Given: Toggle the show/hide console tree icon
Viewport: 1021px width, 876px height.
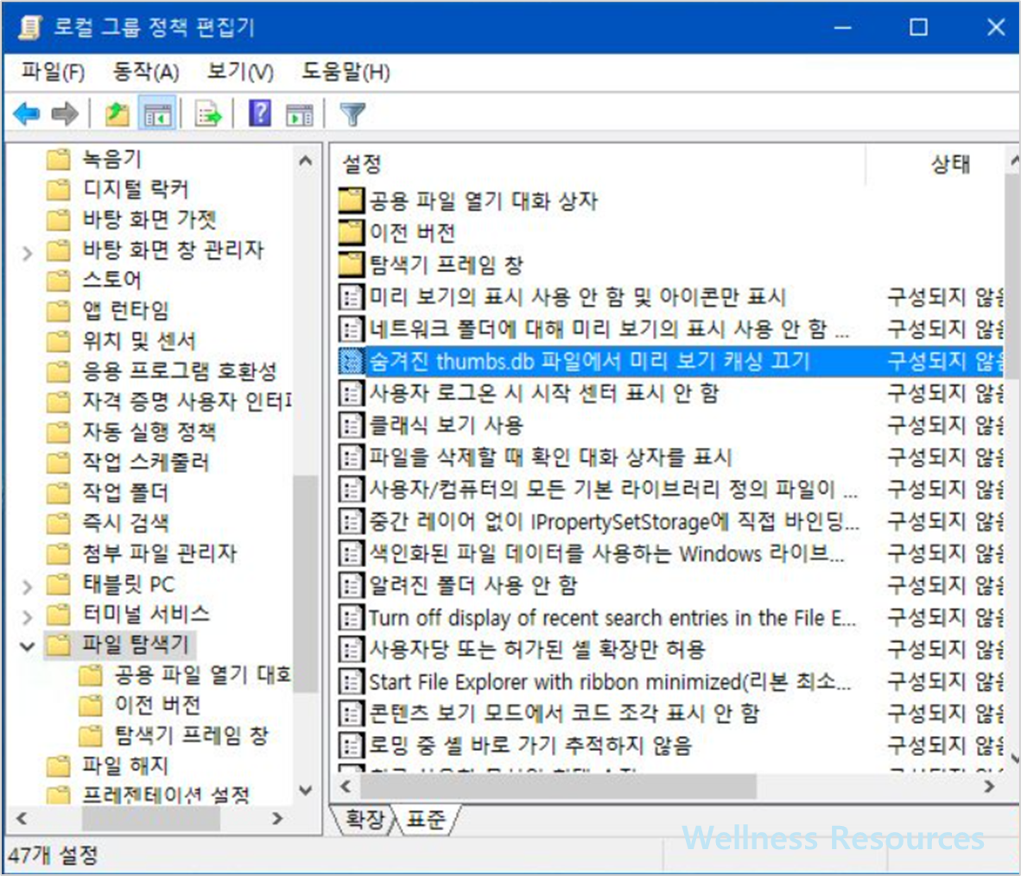Looking at the screenshot, I should click(157, 115).
